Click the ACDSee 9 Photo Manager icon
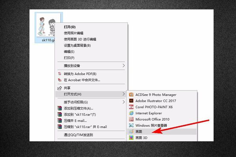This screenshot has width=236, height=157. (x=131, y=95)
